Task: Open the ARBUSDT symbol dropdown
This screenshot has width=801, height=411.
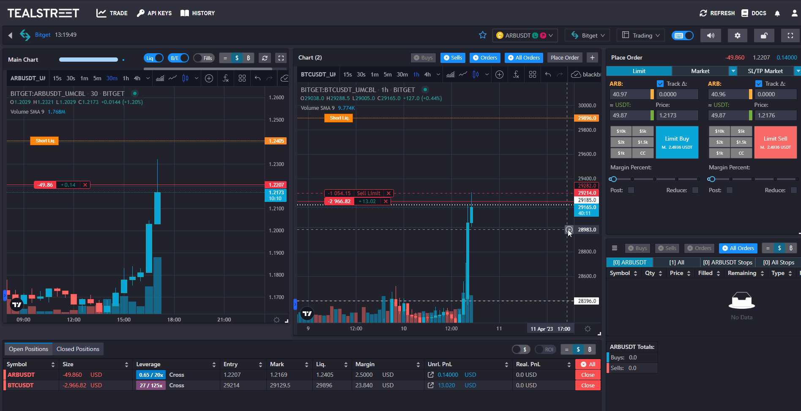Action: pos(525,35)
